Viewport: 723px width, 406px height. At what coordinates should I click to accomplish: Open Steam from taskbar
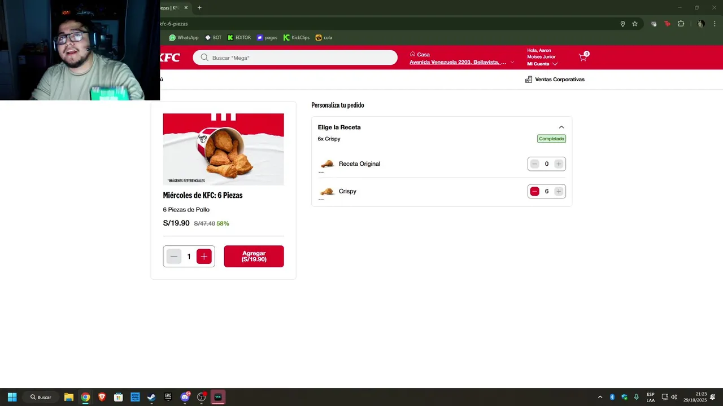tap(151, 397)
